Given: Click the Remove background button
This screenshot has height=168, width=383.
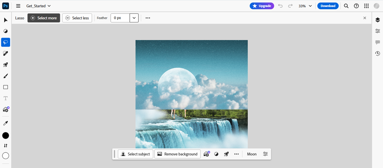Looking at the screenshot, I should click(177, 154).
